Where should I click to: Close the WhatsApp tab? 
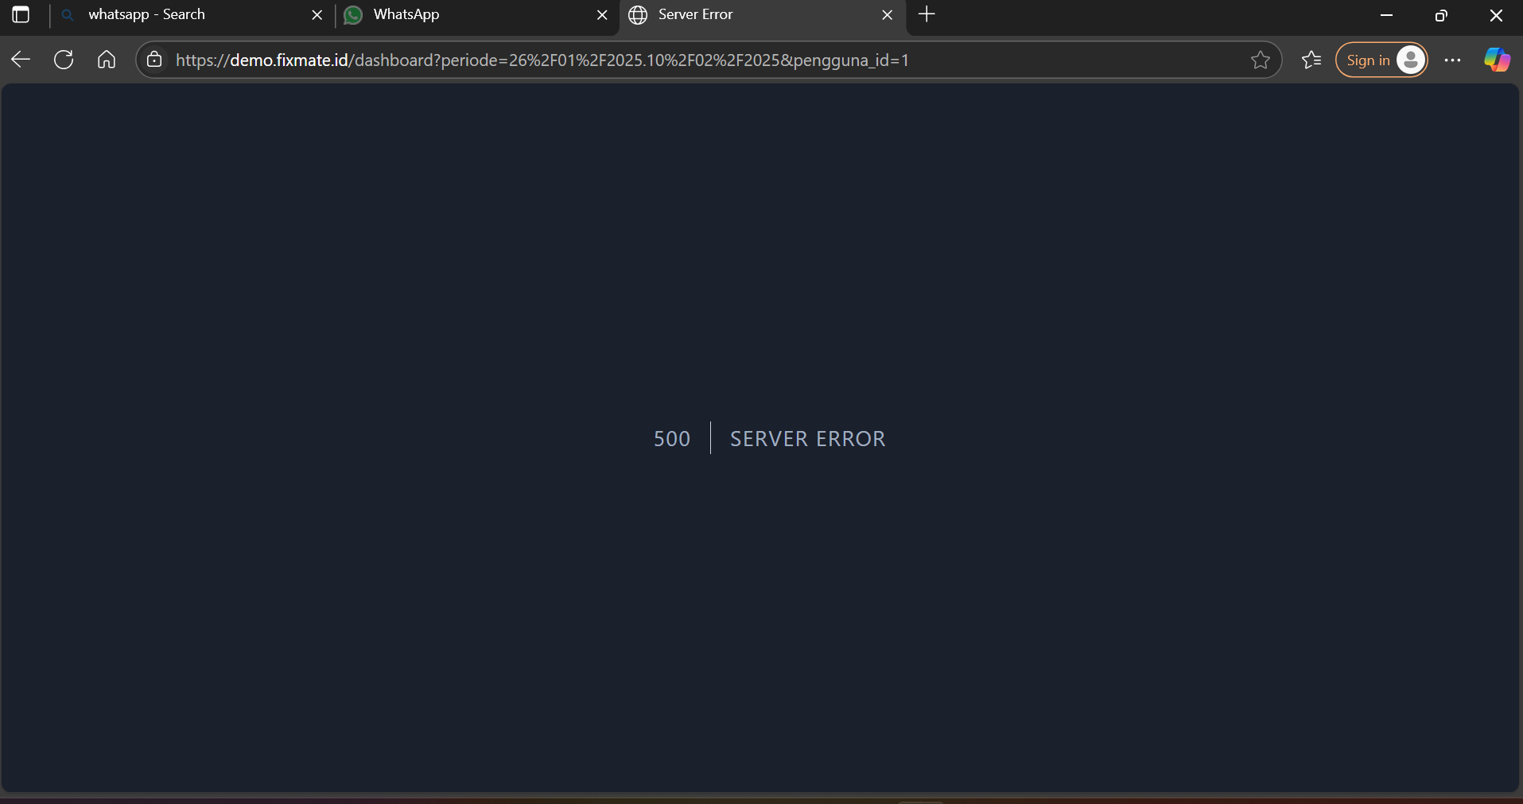[602, 15]
